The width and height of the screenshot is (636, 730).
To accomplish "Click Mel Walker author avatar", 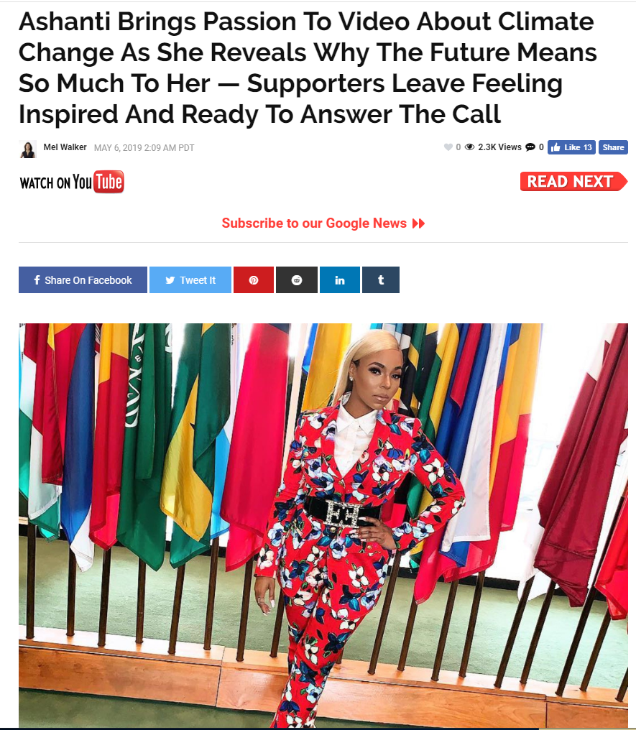I will pyautogui.click(x=28, y=149).
